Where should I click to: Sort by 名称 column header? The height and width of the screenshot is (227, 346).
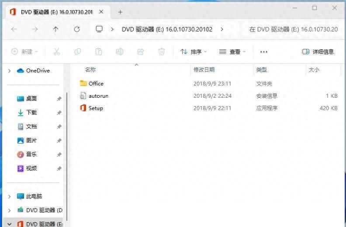click(90, 70)
